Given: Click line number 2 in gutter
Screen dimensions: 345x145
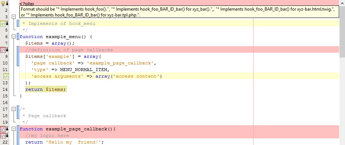Looking at the screenshot, I should click(x=6, y=10).
